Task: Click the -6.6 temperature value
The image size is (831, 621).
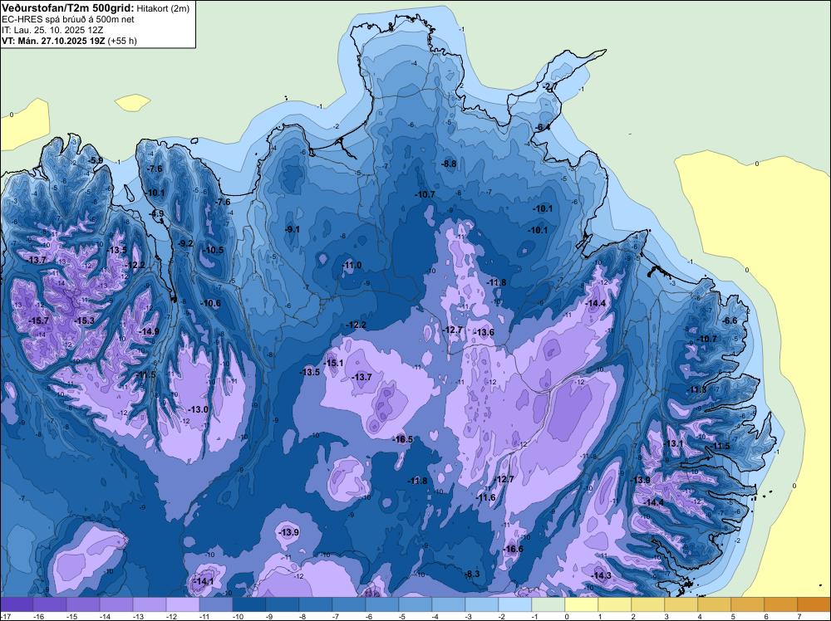Action: coord(730,320)
